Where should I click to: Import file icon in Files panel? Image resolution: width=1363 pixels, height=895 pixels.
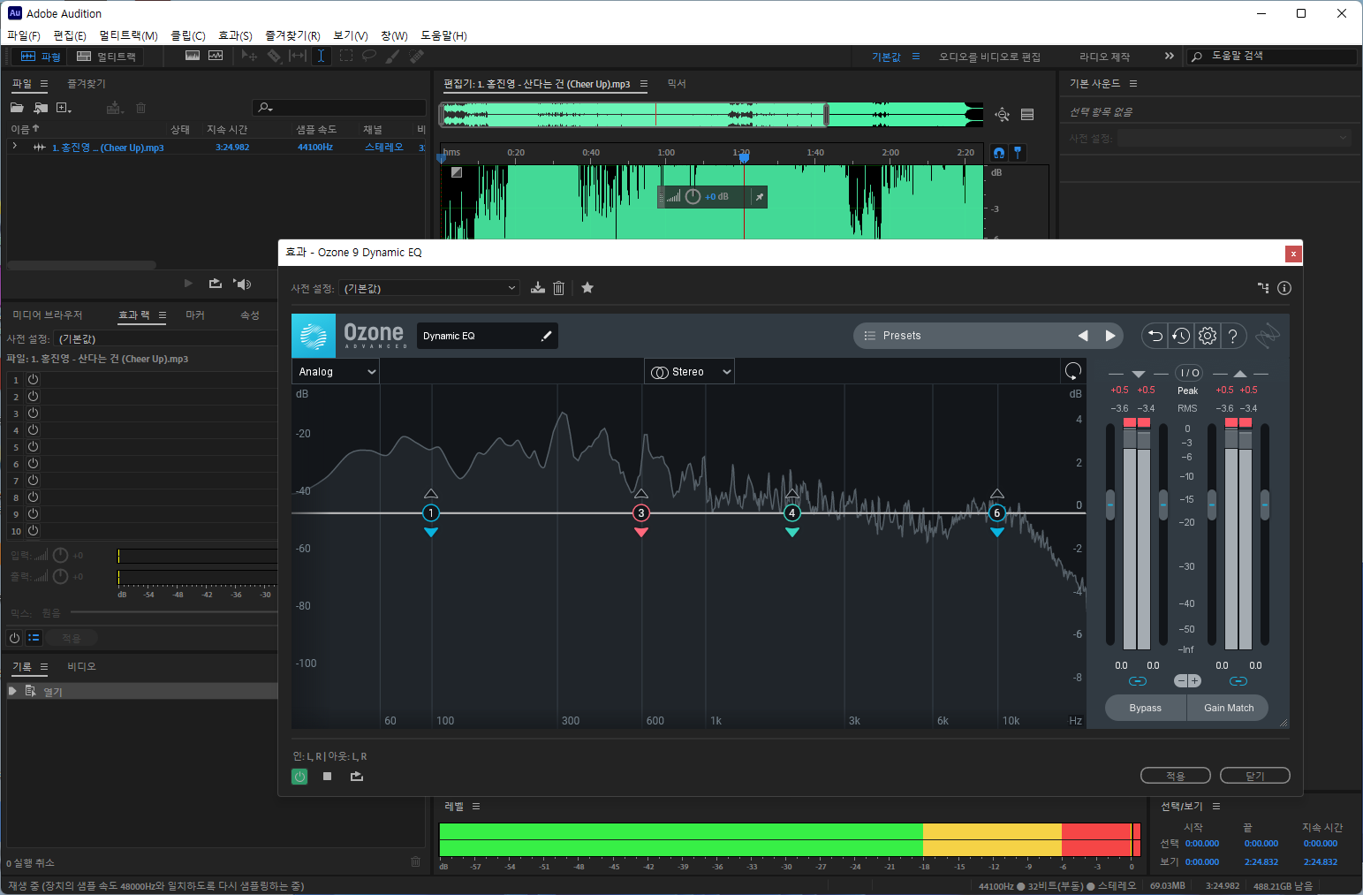pos(41,108)
